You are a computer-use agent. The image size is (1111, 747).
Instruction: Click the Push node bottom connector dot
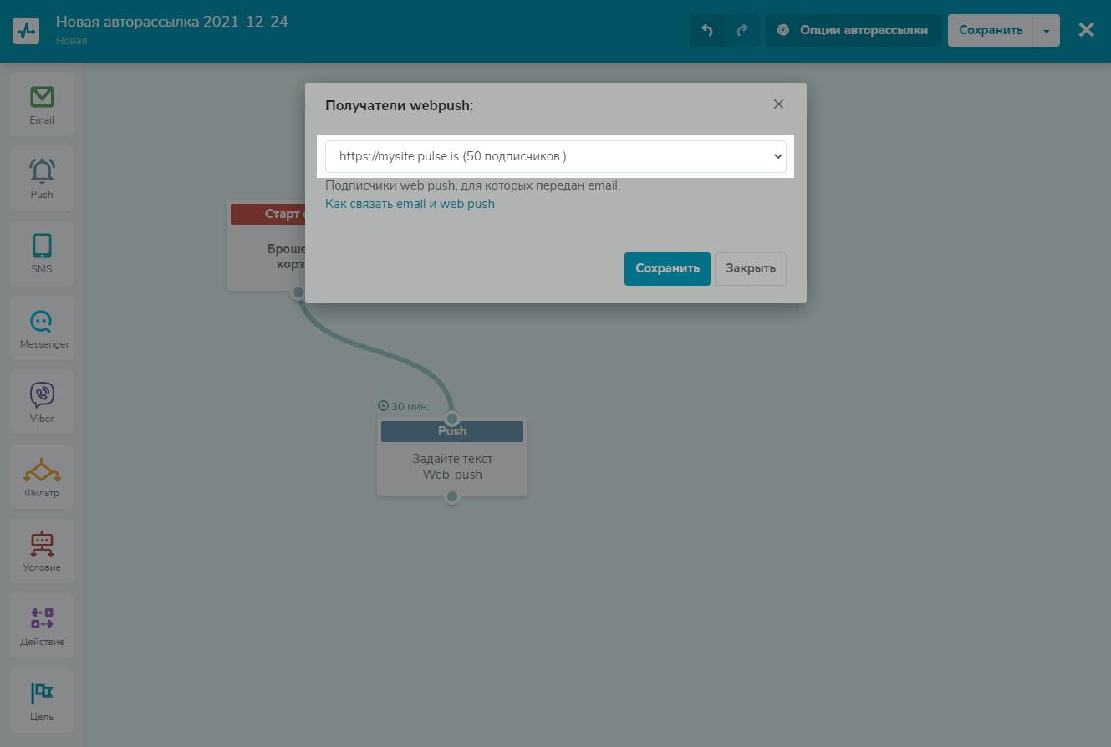(452, 497)
